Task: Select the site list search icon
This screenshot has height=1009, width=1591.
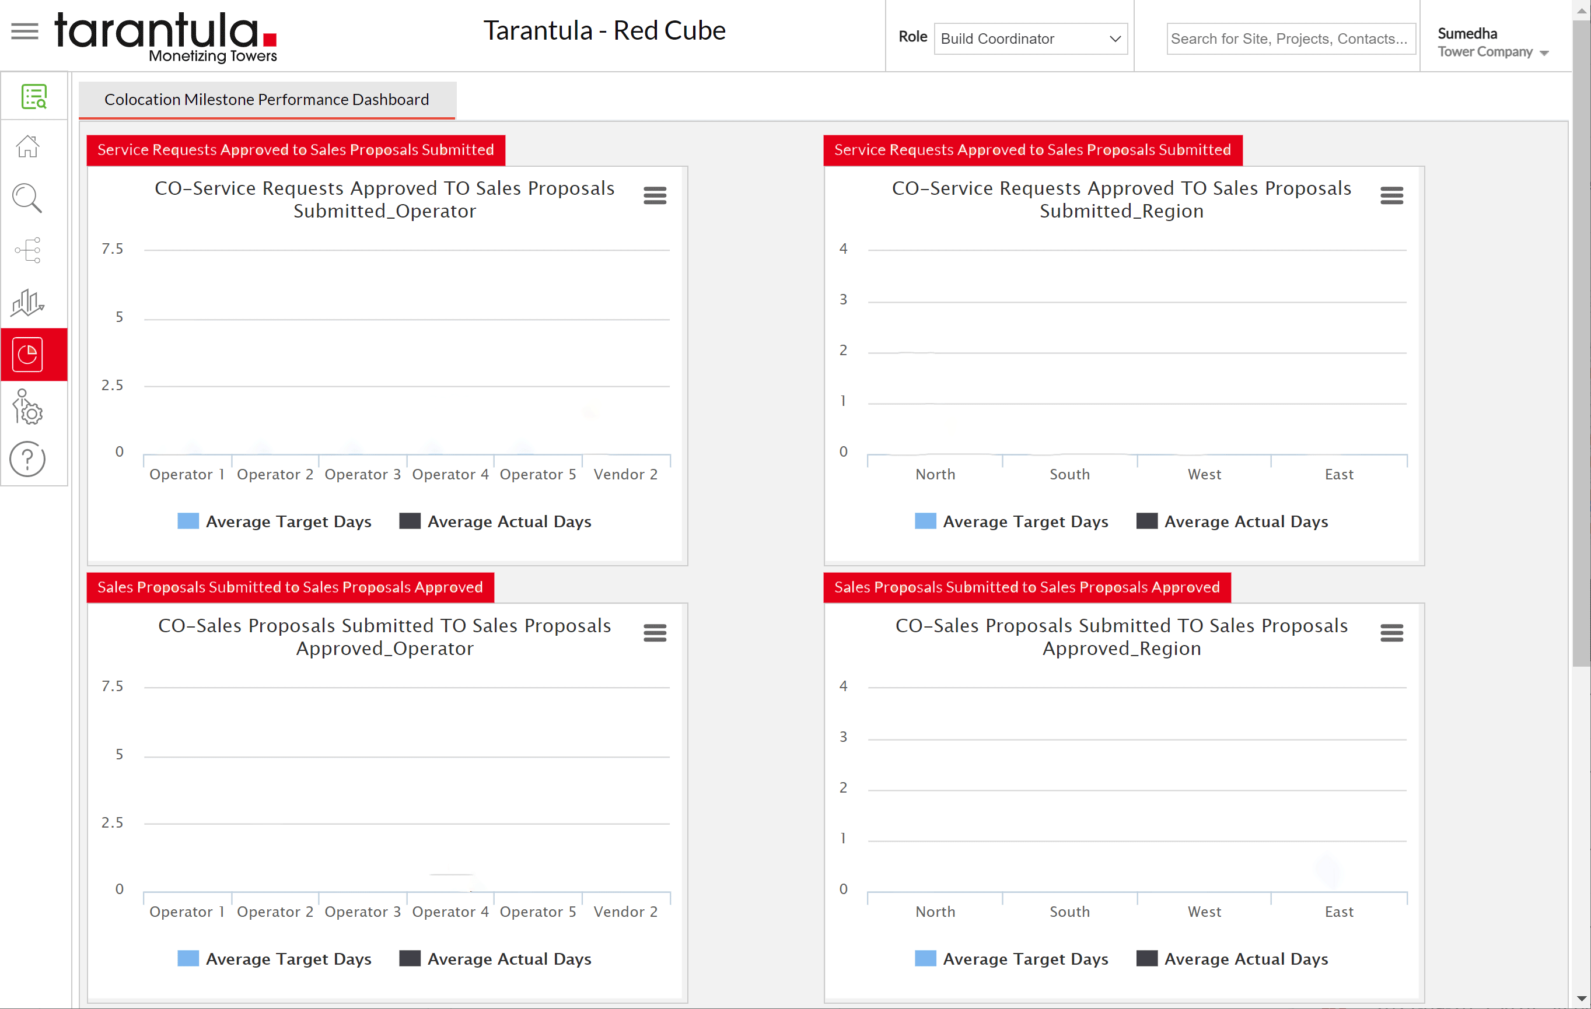Action: point(34,96)
